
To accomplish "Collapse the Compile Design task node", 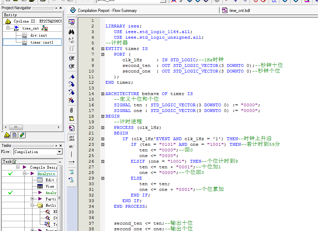I will [x=18, y=167].
